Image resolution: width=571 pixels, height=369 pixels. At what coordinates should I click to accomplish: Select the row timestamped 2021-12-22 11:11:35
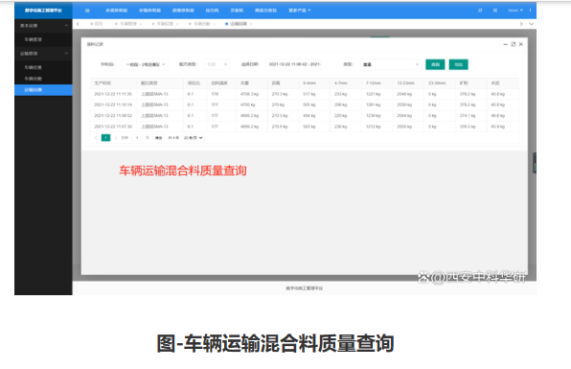[304, 94]
